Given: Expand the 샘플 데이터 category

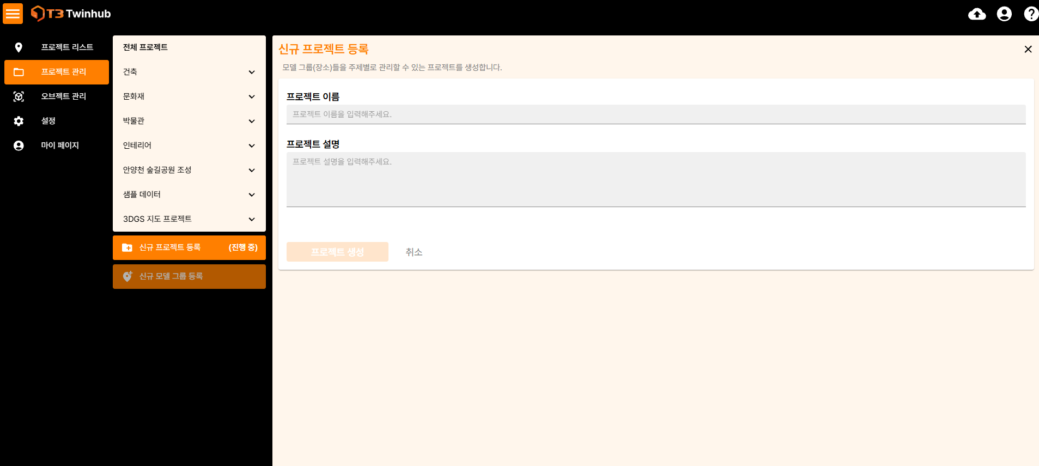Looking at the screenshot, I should (252, 195).
